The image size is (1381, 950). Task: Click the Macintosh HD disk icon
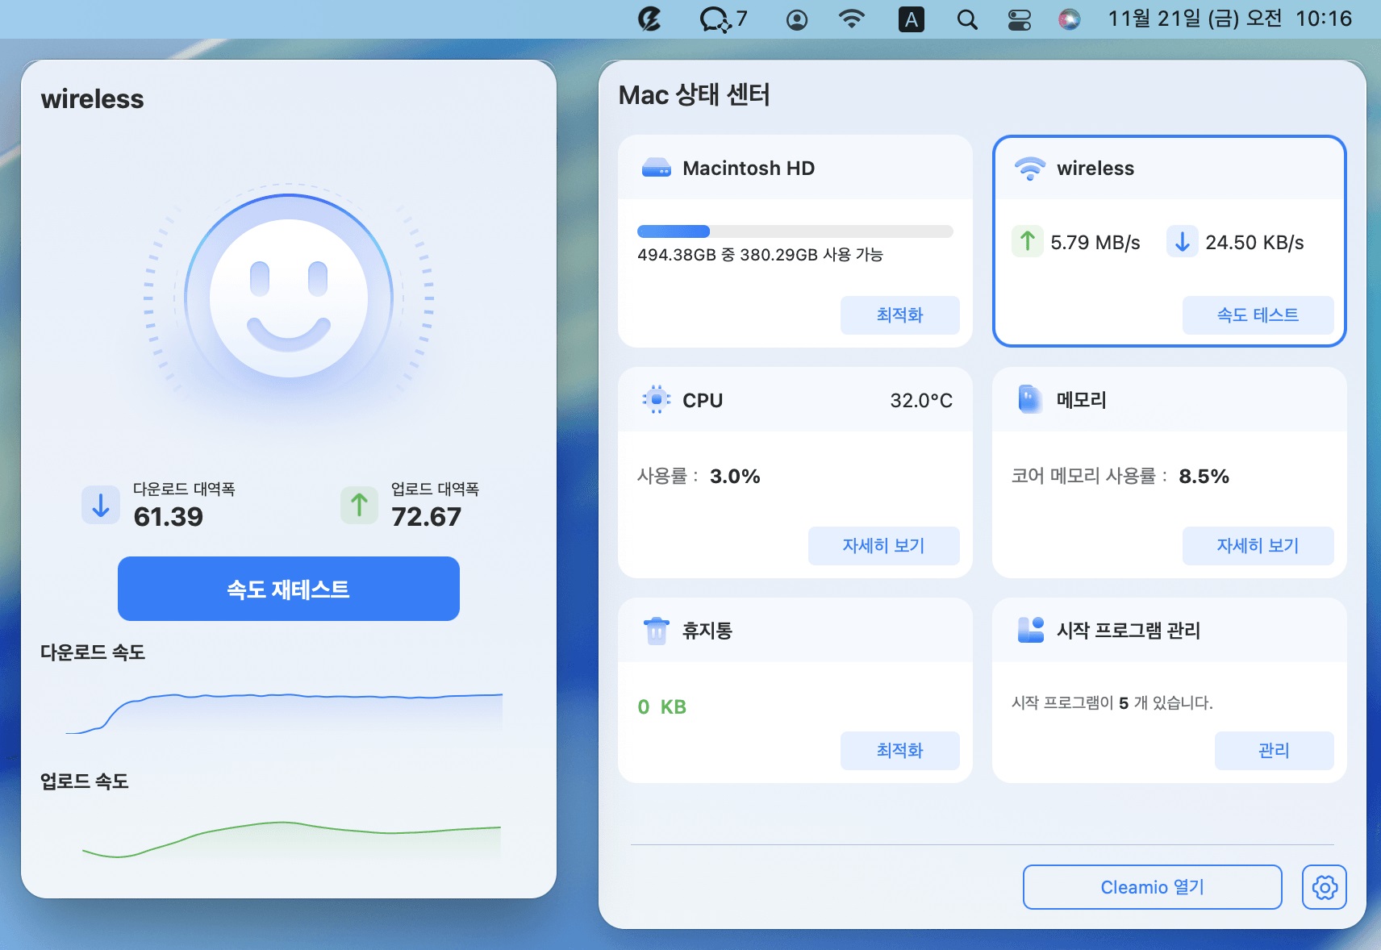[656, 168]
